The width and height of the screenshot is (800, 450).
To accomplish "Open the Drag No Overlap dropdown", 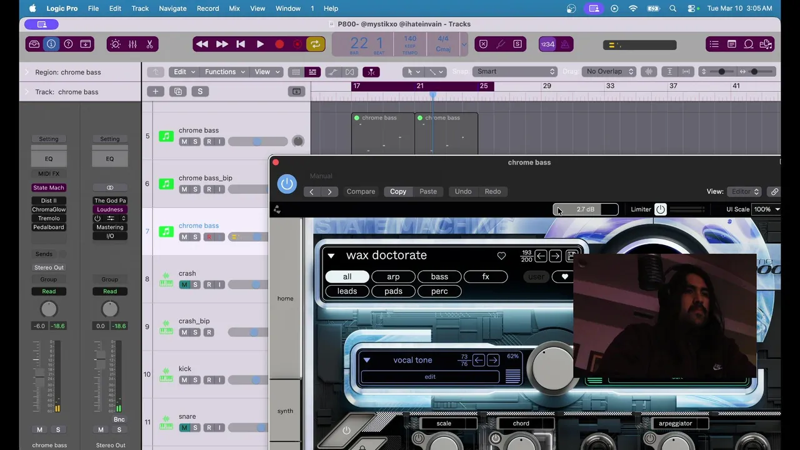I will [x=609, y=71].
